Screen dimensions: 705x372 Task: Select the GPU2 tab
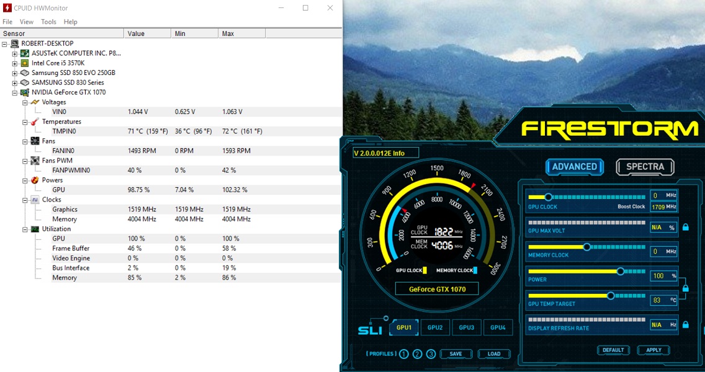(x=435, y=327)
